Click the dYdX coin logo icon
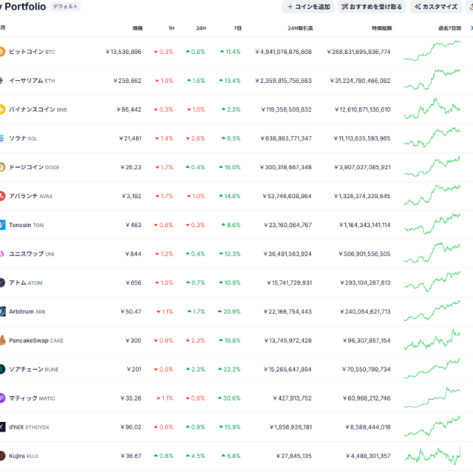473x473 pixels. [2, 427]
